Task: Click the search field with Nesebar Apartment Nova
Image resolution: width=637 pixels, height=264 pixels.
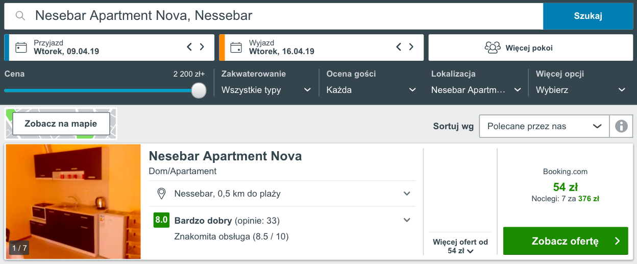Action: [274, 16]
